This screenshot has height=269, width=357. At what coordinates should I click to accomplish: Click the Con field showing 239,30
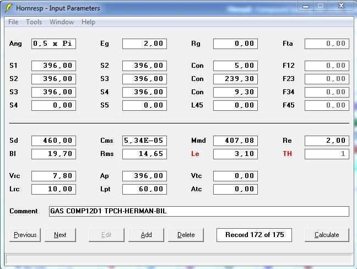(235, 79)
